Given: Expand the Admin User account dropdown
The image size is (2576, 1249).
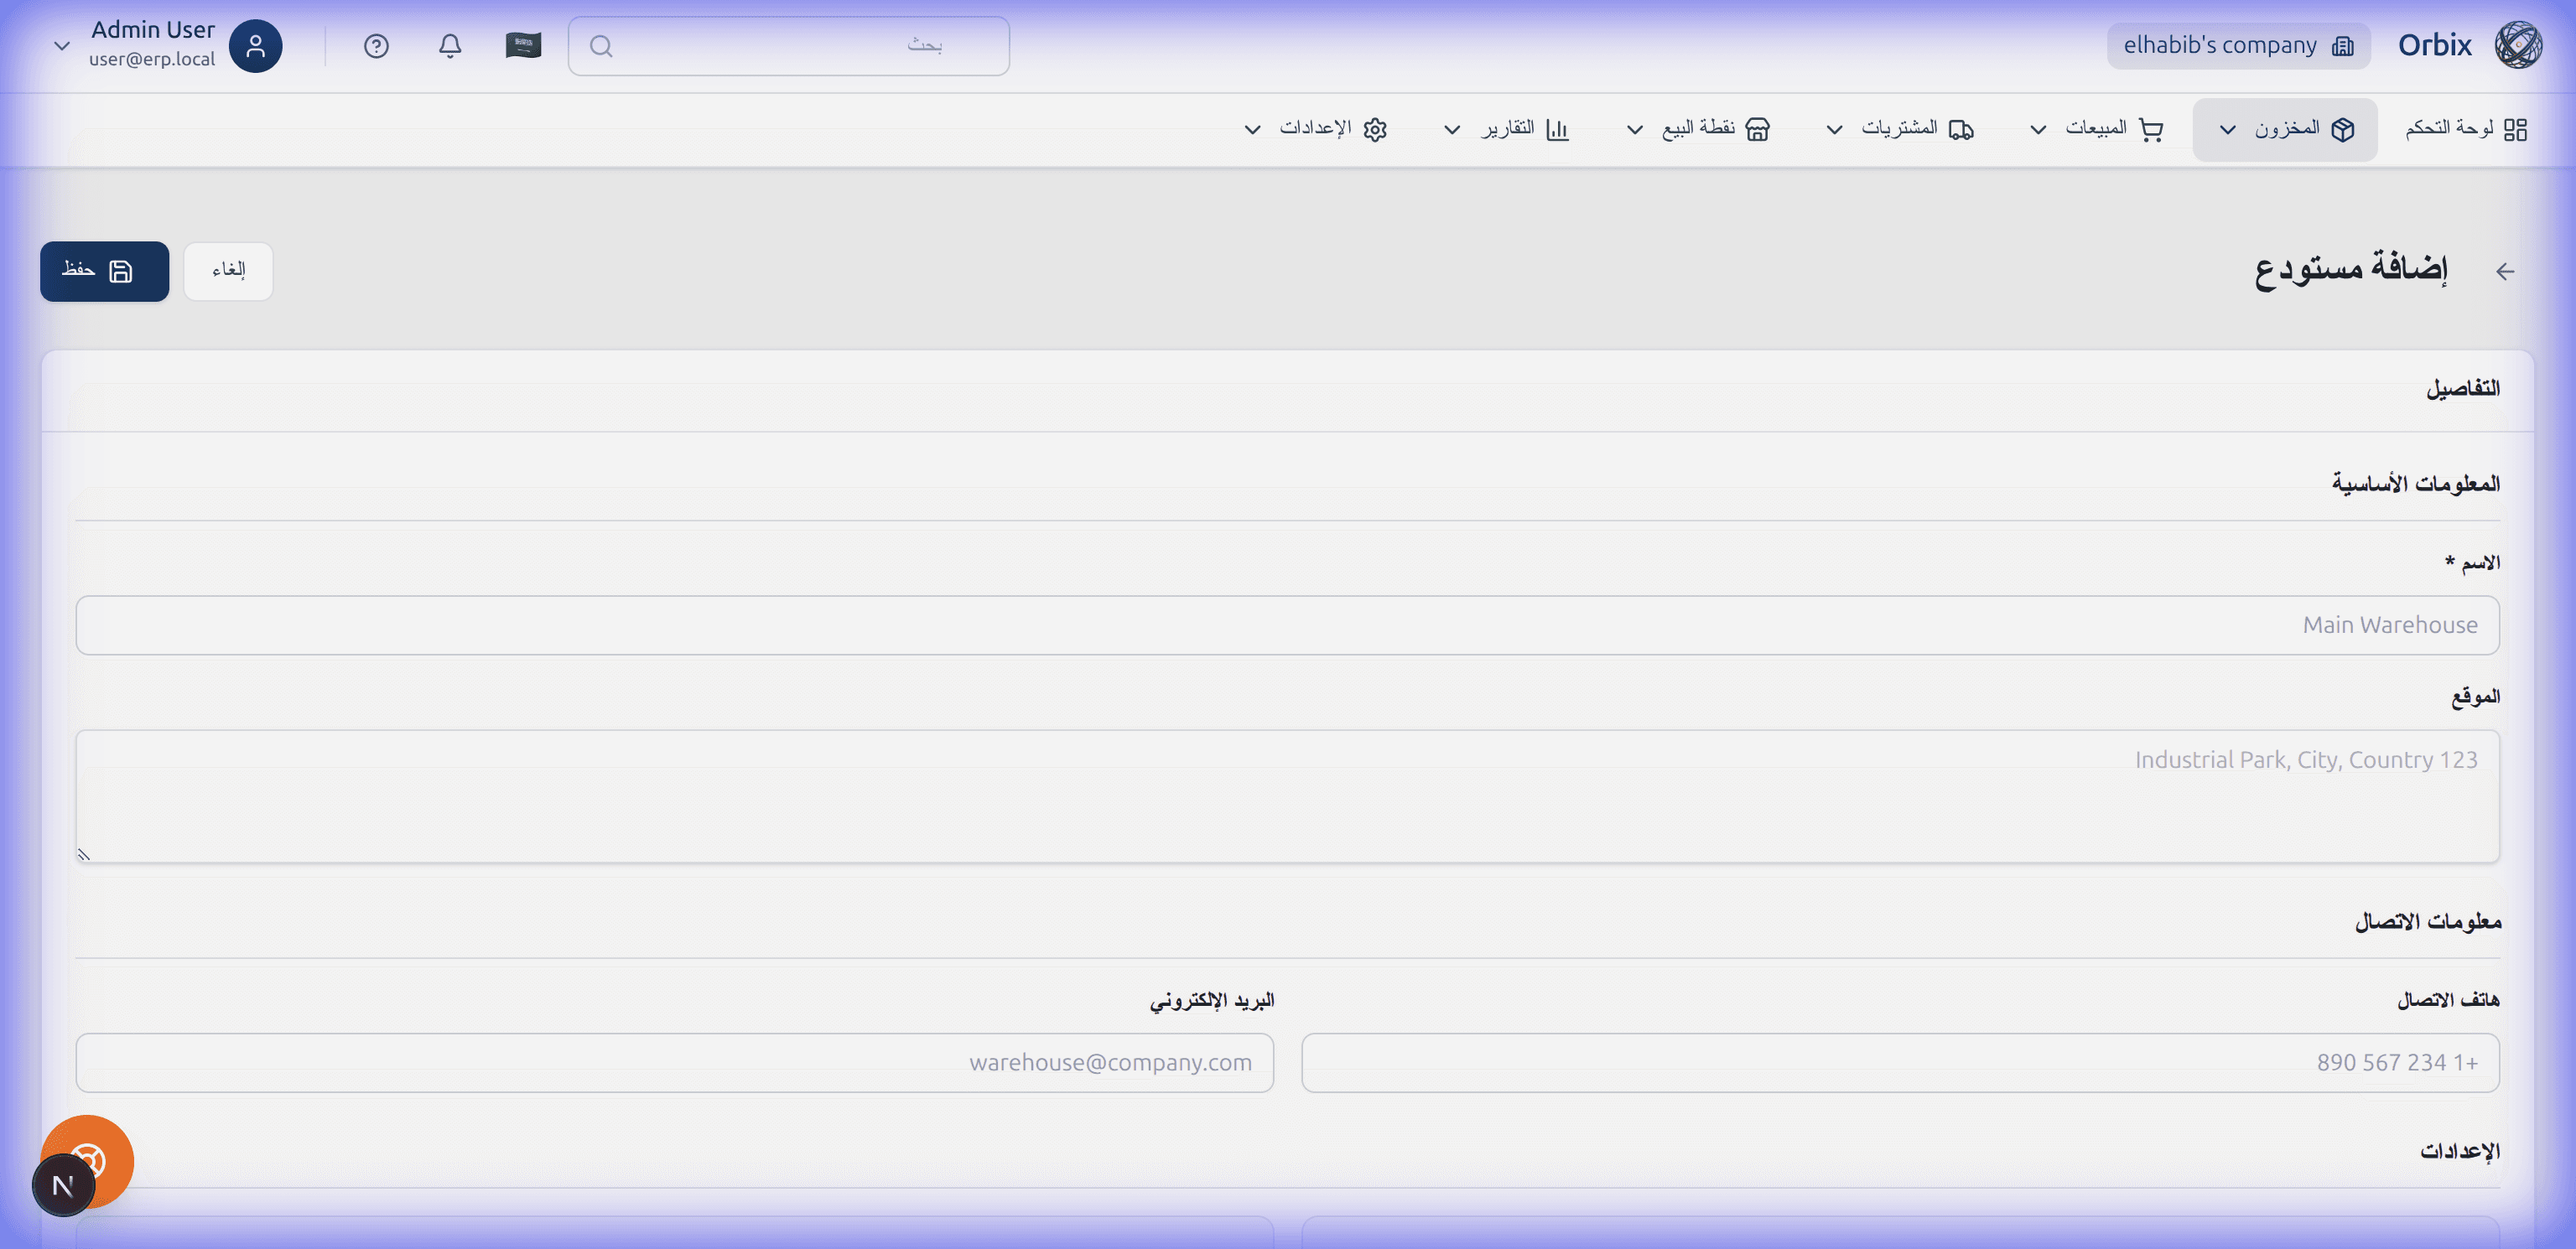Looking at the screenshot, I should [x=62, y=46].
